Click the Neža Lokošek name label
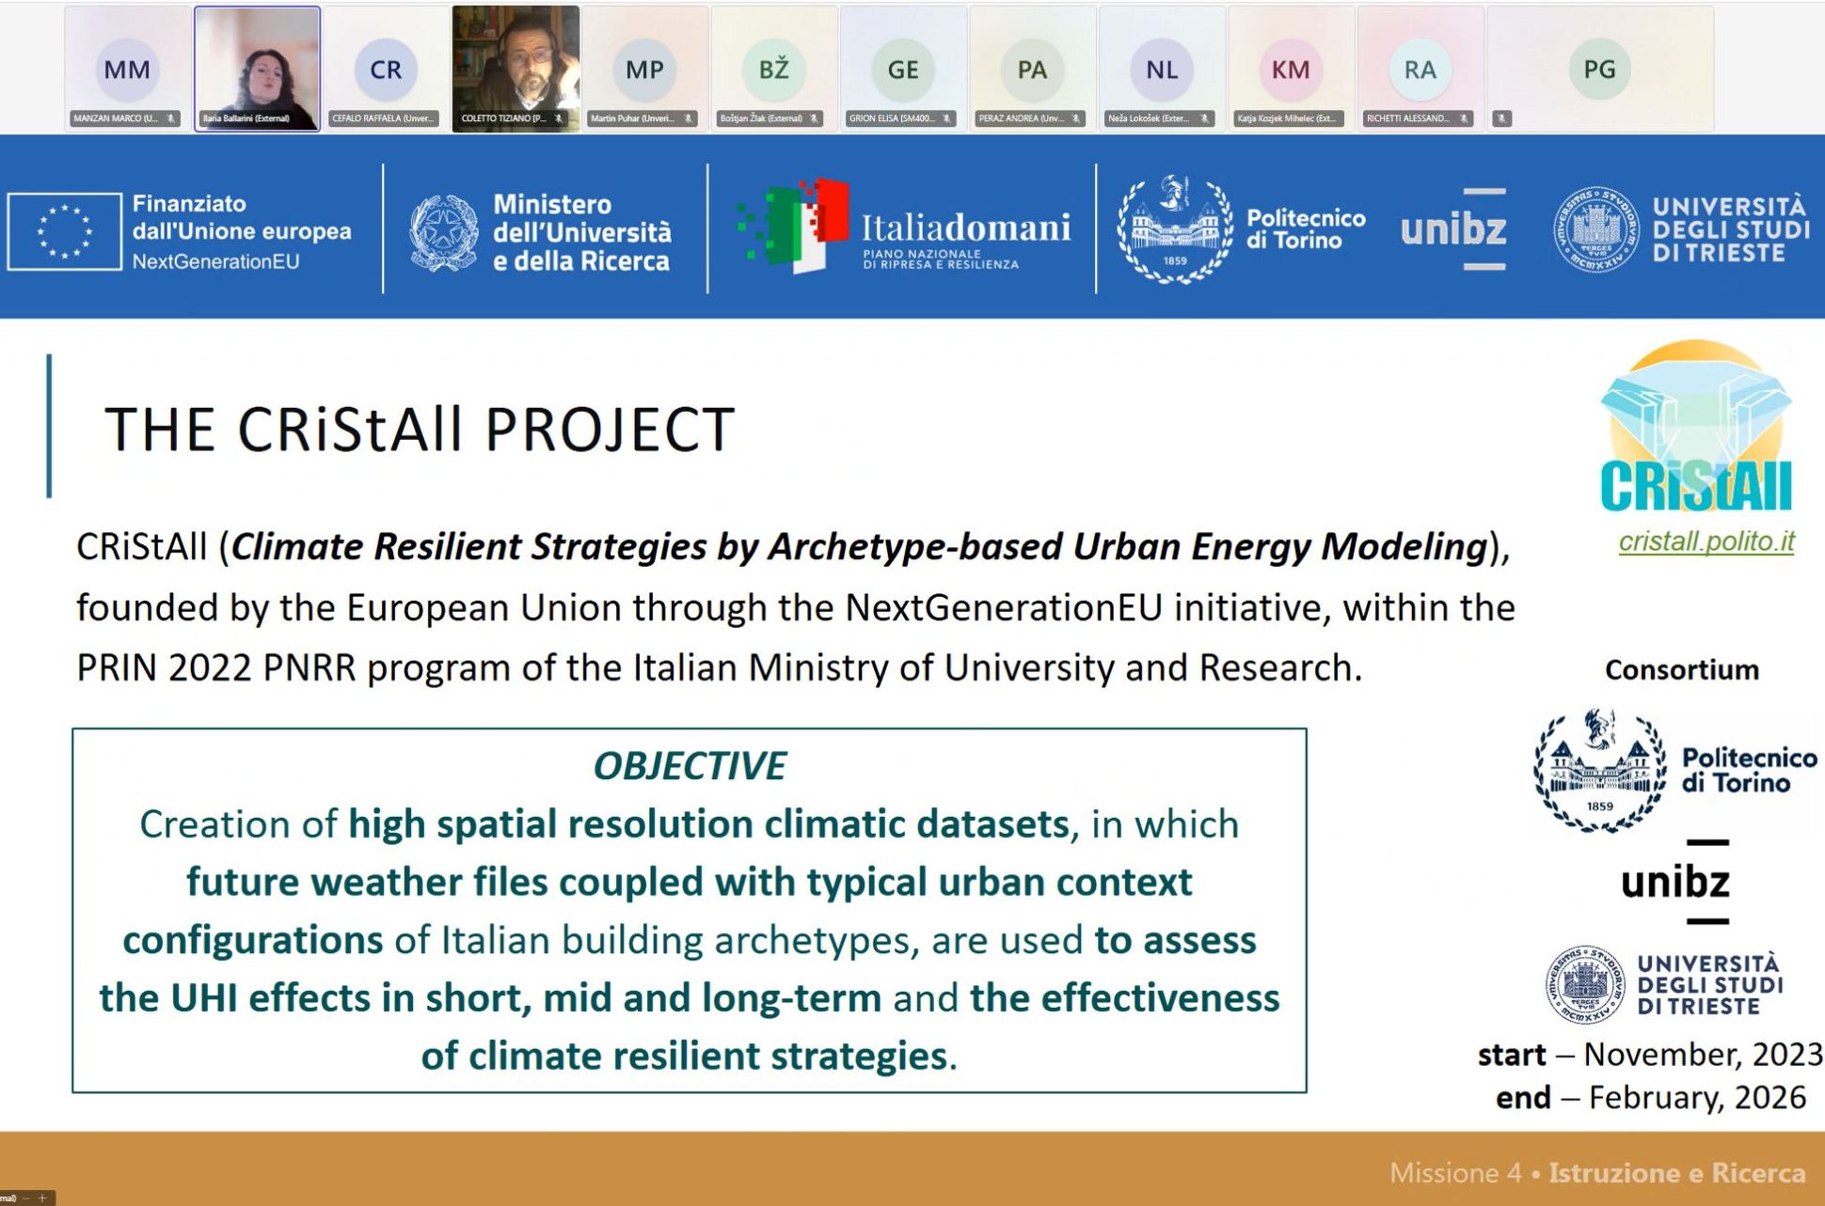1825x1206 pixels. pos(1149,118)
